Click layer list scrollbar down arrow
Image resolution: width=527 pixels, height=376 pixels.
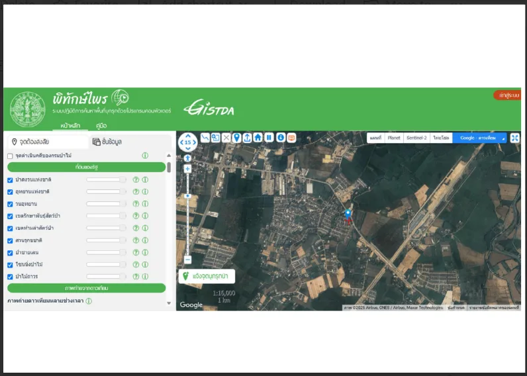pos(169,303)
